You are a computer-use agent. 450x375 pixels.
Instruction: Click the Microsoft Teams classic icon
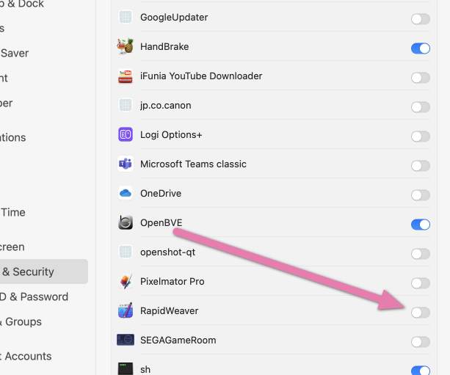126,164
